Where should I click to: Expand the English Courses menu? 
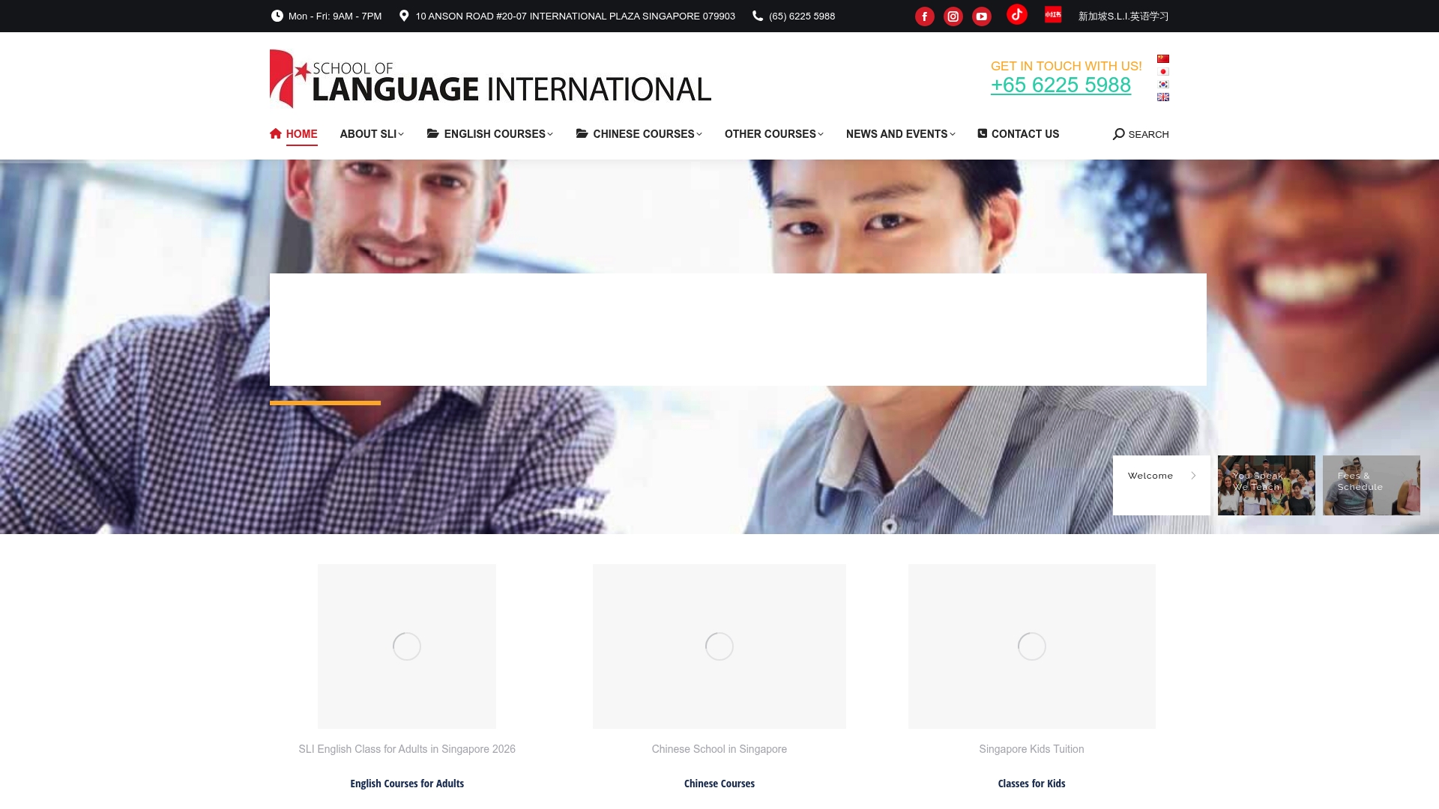pyautogui.click(x=489, y=134)
